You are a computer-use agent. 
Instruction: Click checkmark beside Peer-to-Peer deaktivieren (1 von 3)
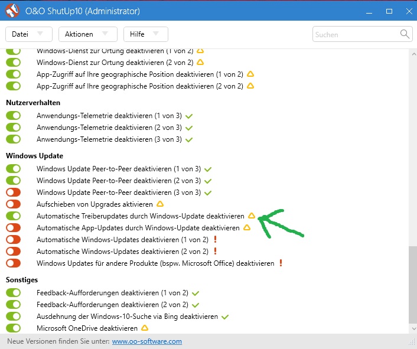coord(208,169)
